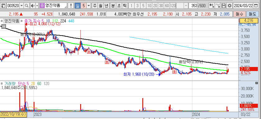Click the +4.52% change rate text
This screenshot has width=261, height=119.
(x=47, y=14)
